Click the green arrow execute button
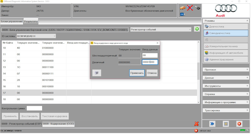251x134 pixels. (197, 29)
